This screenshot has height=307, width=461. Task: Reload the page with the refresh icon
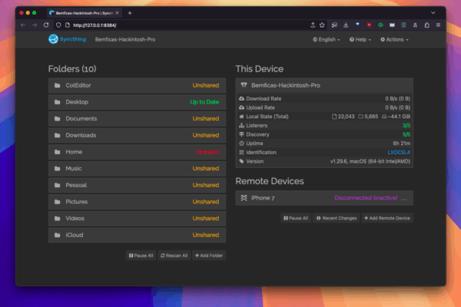pos(46,25)
